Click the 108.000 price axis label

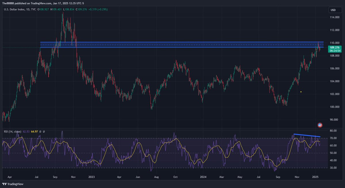tap(334, 56)
